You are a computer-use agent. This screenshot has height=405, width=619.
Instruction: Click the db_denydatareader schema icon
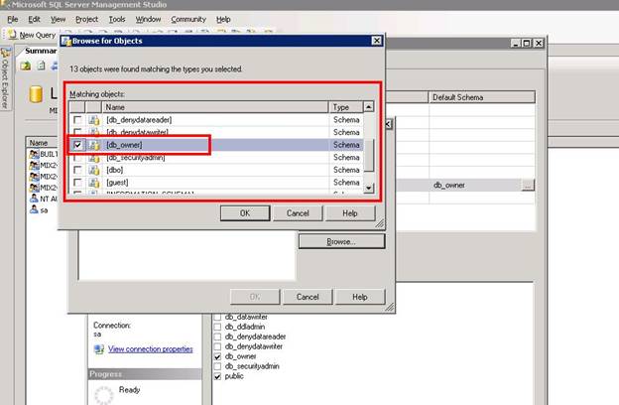[93, 120]
